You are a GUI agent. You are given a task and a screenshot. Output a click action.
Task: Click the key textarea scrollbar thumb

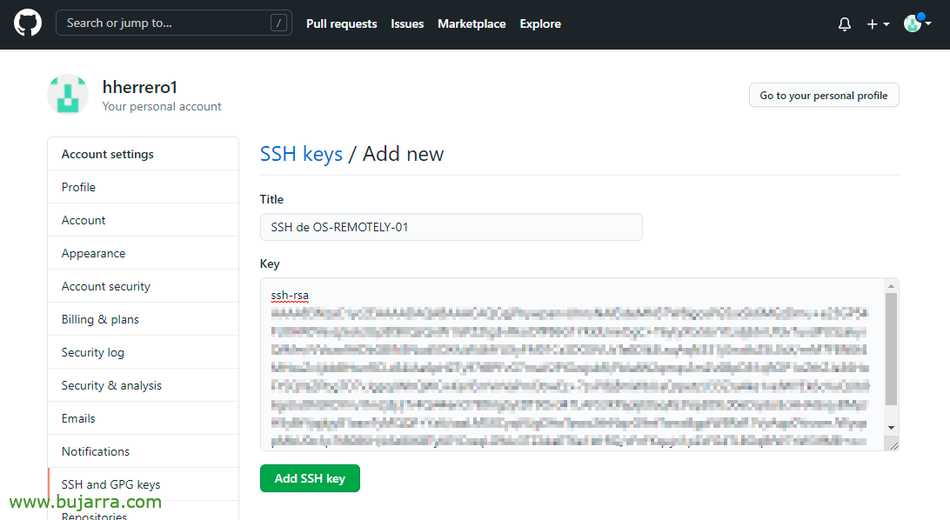[x=891, y=349]
